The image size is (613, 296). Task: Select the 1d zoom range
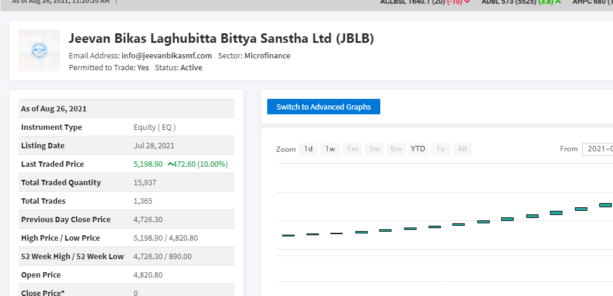tap(308, 149)
